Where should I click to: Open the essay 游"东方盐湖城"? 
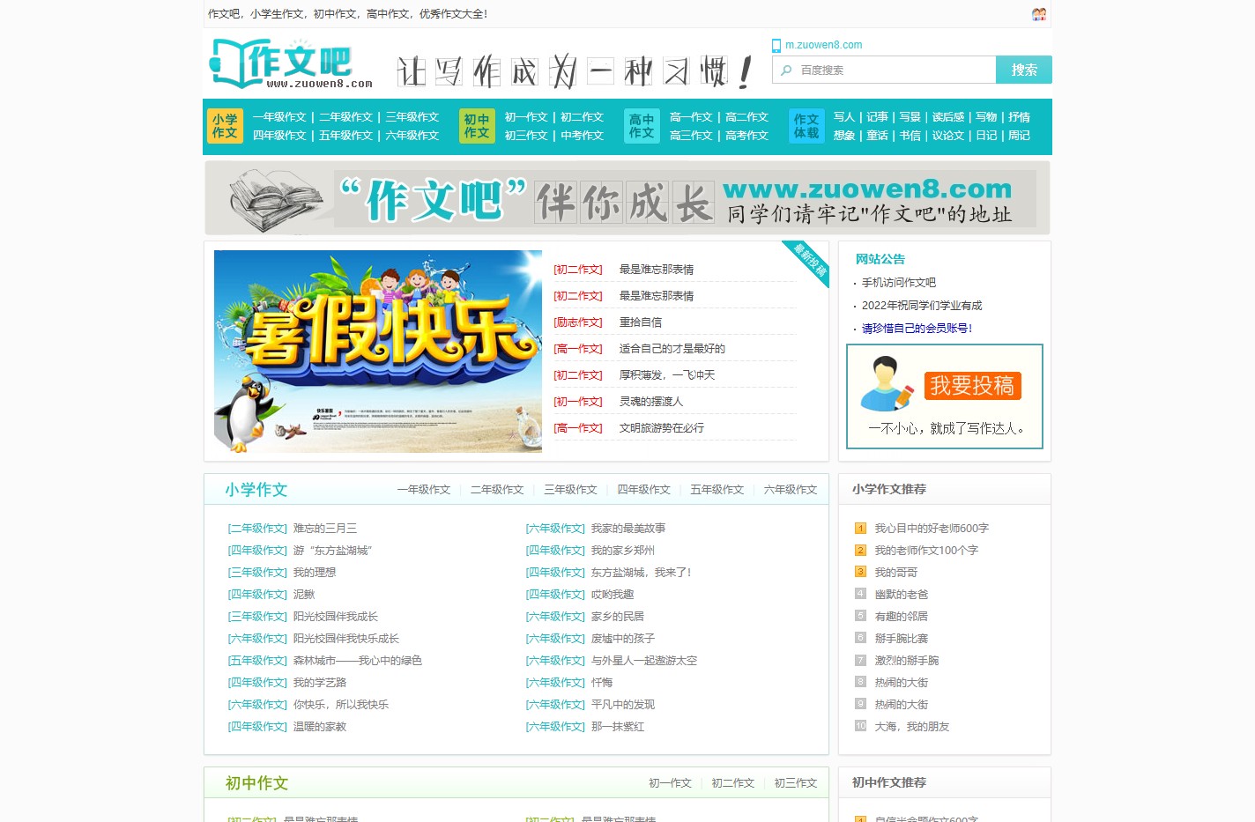(x=333, y=551)
